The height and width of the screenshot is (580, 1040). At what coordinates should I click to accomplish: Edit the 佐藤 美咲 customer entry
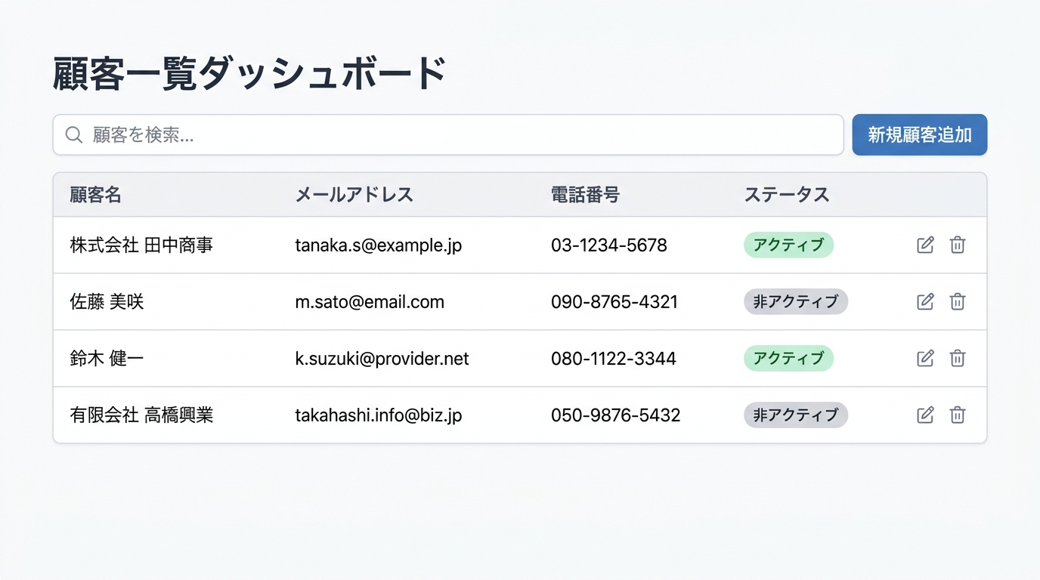pyautogui.click(x=925, y=301)
